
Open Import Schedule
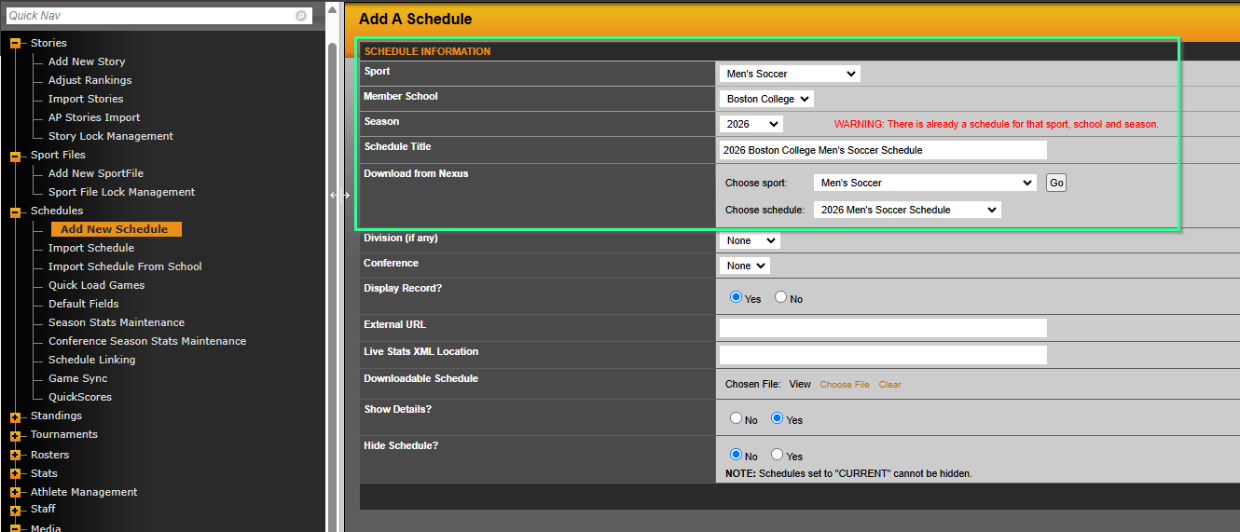pos(91,248)
